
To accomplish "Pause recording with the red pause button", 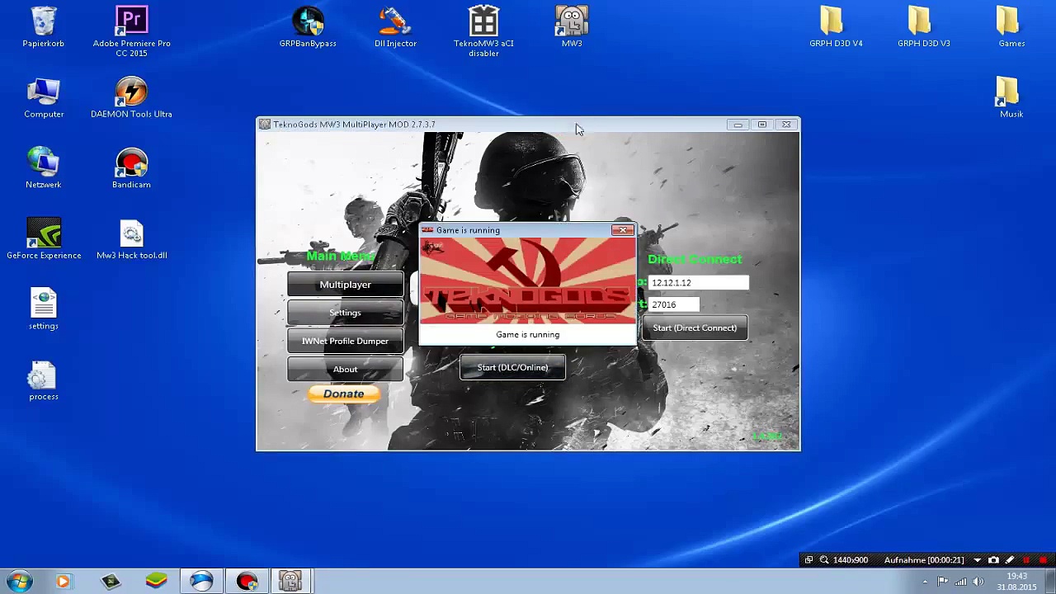I will (1026, 560).
